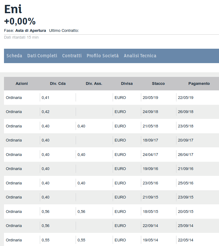Switch to Dati Completi tab

pyautogui.click(x=42, y=56)
